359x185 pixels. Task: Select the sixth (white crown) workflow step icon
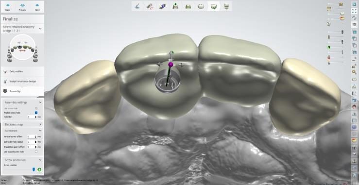point(201,6)
